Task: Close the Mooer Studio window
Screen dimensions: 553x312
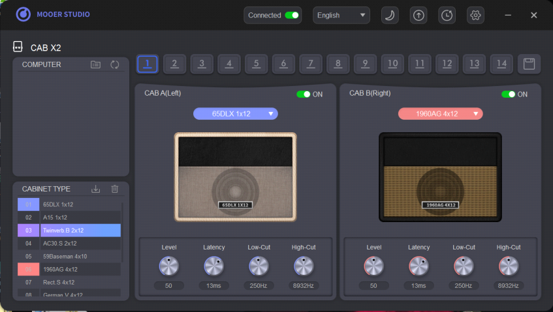Action: (533, 15)
